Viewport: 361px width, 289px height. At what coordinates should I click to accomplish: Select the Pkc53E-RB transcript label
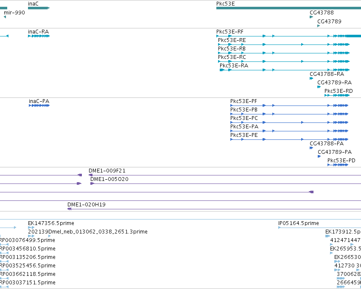[x=232, y=48]
